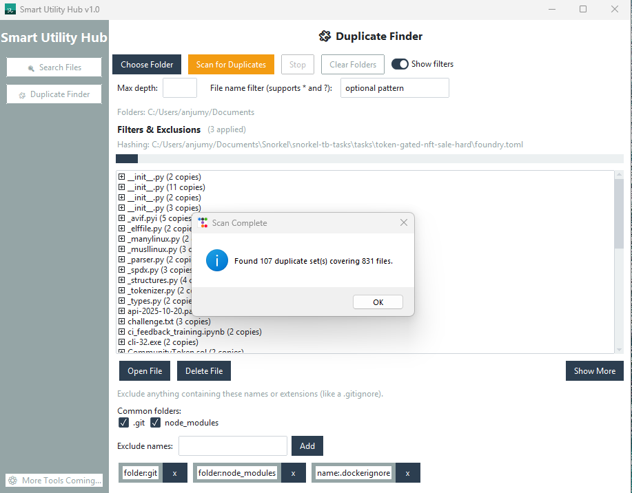Click the puzzle icon beside Duplicate Finder heading
Image resolution: width=632 pixels, height=493 pixels.
(324, 36)
